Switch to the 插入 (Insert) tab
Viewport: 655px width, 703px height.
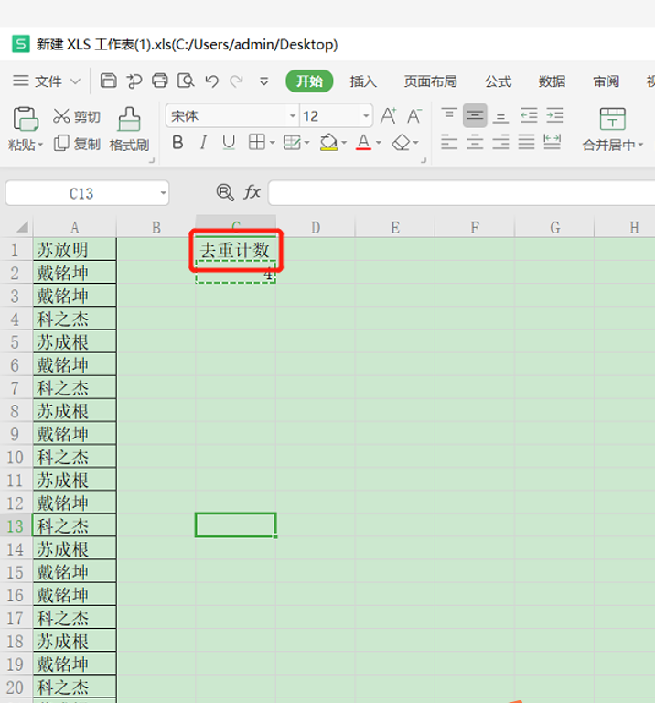pyautogui.click(x=363, y=81)
